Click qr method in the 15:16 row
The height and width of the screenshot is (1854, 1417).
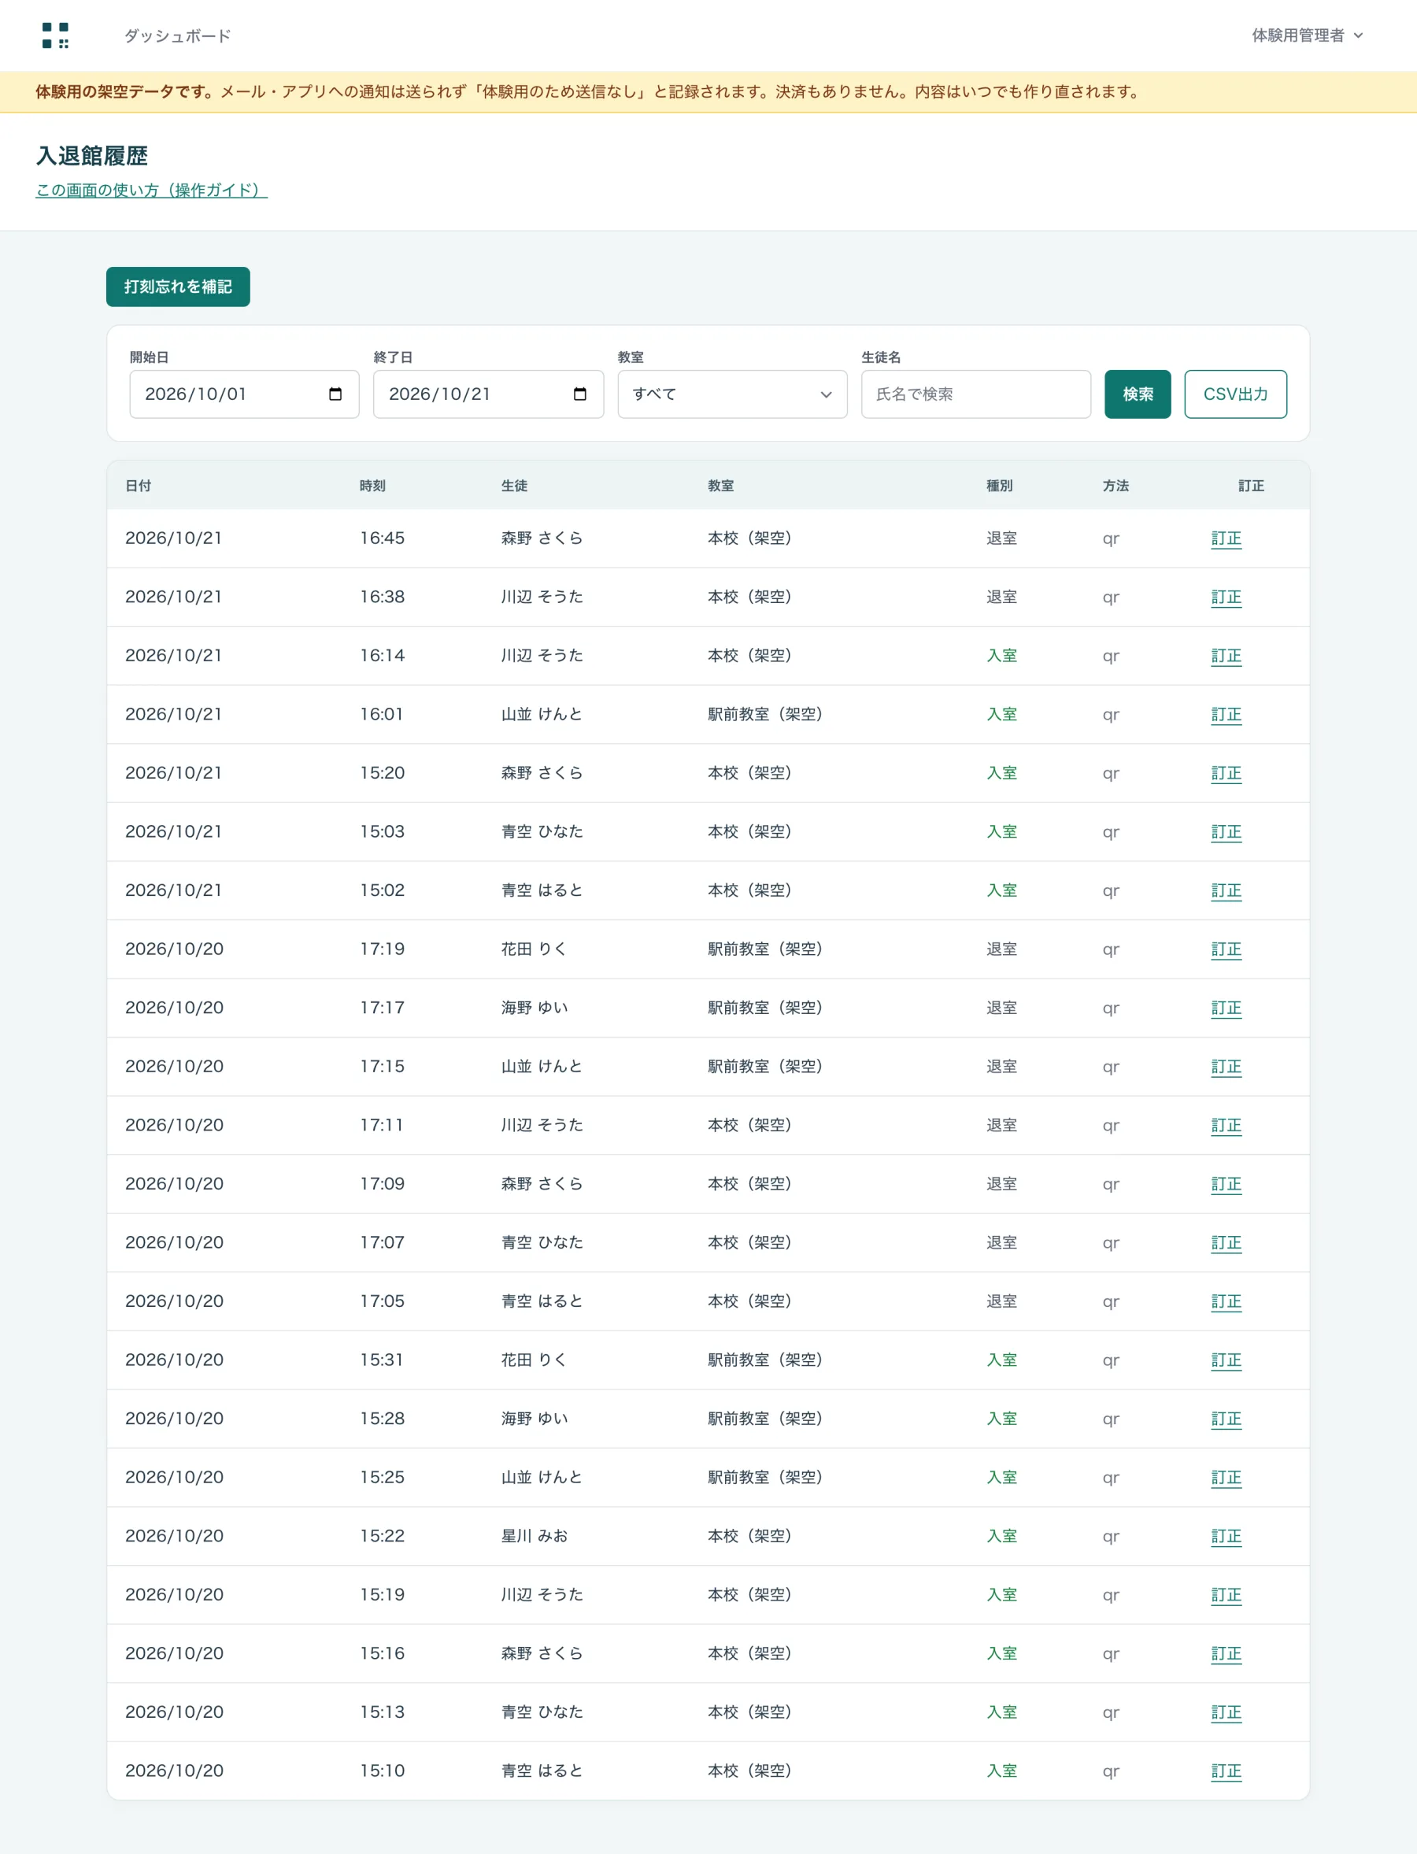pyautogui.click(x=1111, y=1653)
